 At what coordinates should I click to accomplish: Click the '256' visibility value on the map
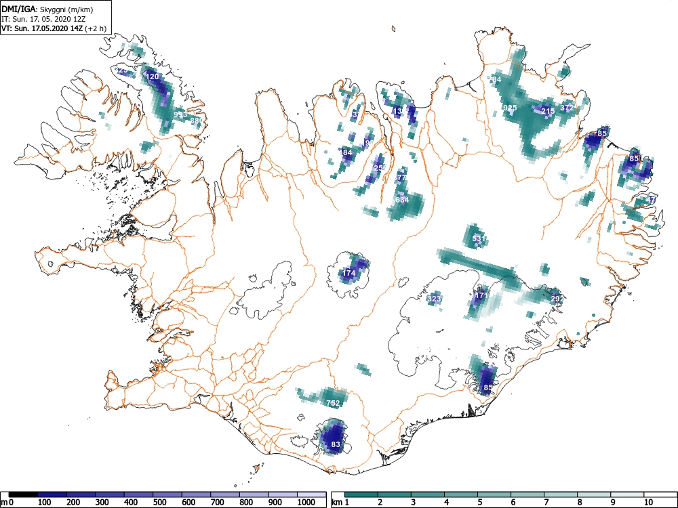pos(380,168)
